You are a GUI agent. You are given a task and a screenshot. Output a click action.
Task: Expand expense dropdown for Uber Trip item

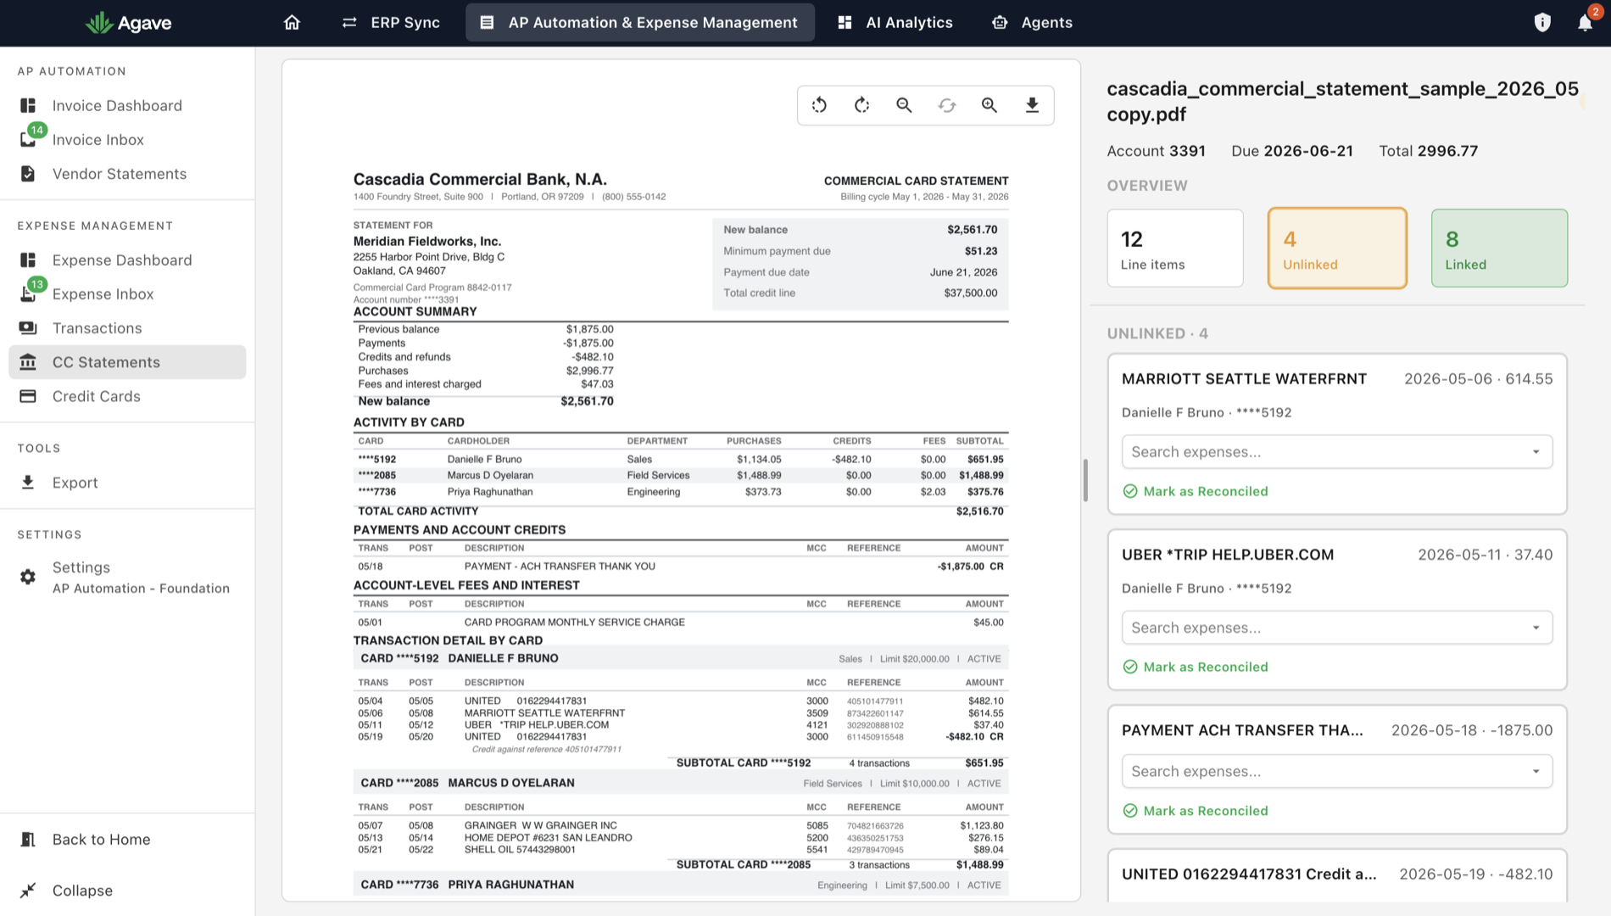point(1536,628)
